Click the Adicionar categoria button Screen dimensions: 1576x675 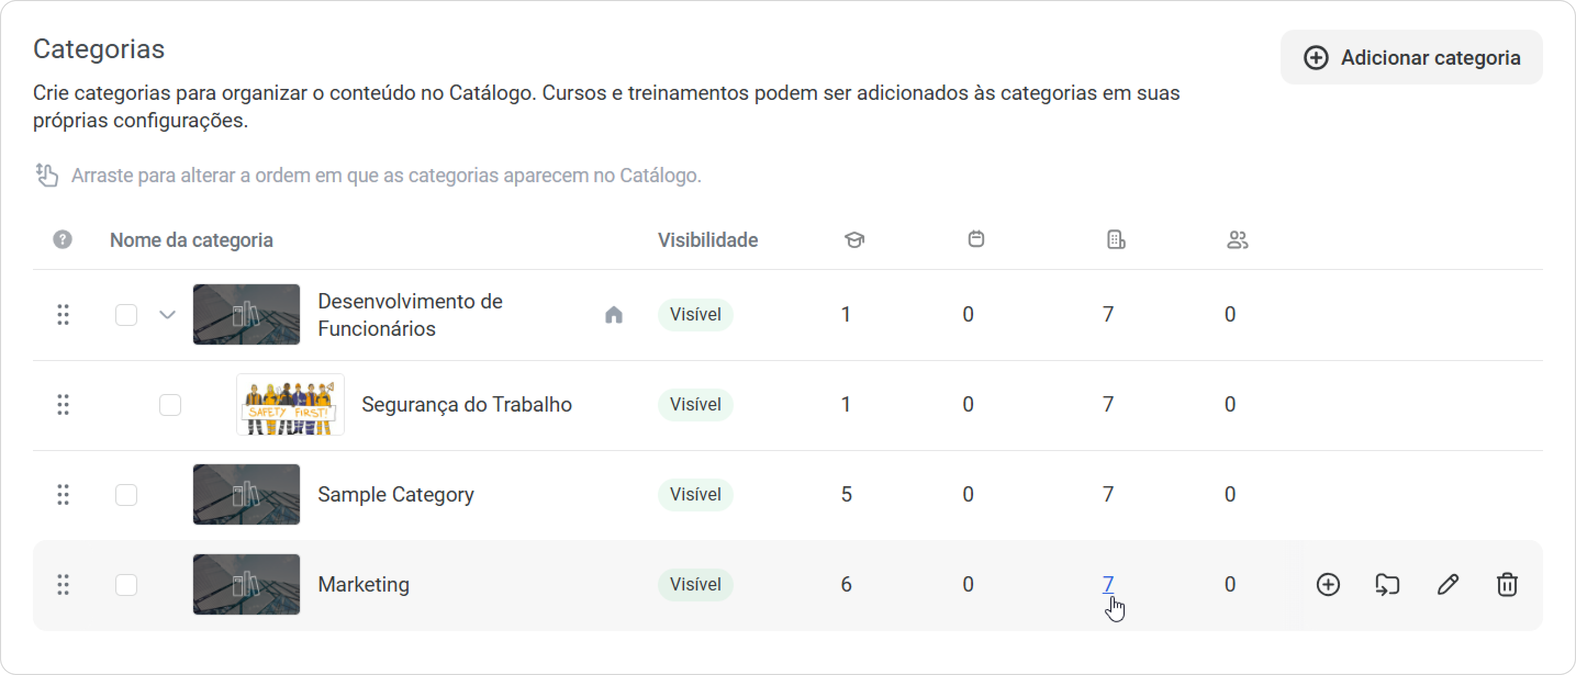(1411, 58)
